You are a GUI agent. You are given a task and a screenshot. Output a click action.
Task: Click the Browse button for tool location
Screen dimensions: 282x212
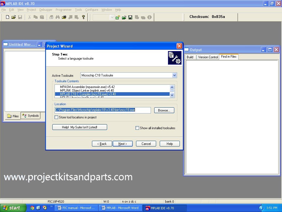(x=164, y=110)
